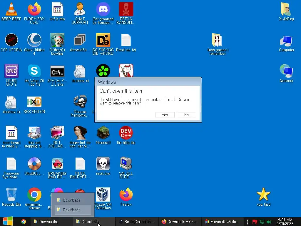Expand hidden tray icons three-dot menu
The image size is (301, 226).
(248, 222)
